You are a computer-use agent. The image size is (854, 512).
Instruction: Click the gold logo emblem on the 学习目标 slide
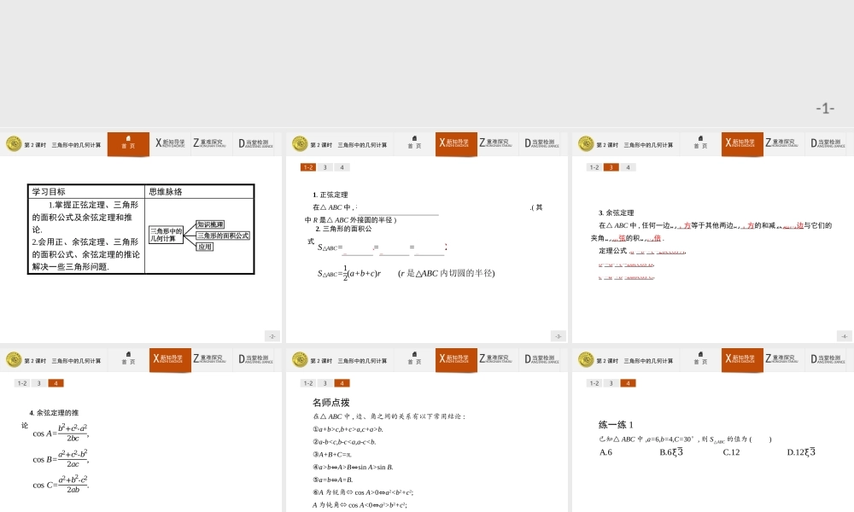coord(13,144)
